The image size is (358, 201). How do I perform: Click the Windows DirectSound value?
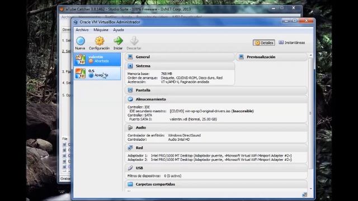184,135
